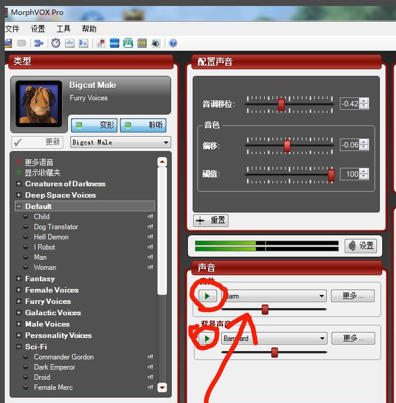Click the speaker toolbar icon
Viewport: 396px width, 403px height.
click(x=156, y=43)
